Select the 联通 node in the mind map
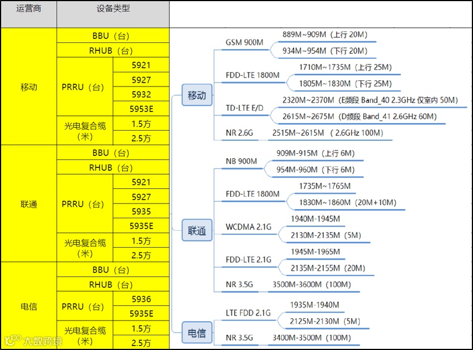 197,231
